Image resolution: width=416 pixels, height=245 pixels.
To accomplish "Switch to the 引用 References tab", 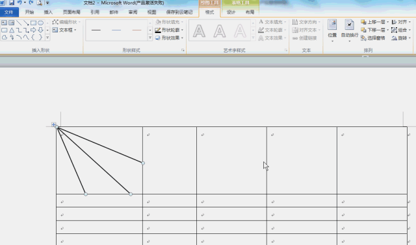I will click(x=95, y=12).
